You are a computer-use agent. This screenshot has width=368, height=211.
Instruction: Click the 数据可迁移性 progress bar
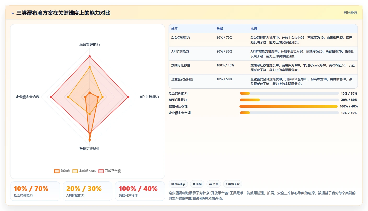289,106
